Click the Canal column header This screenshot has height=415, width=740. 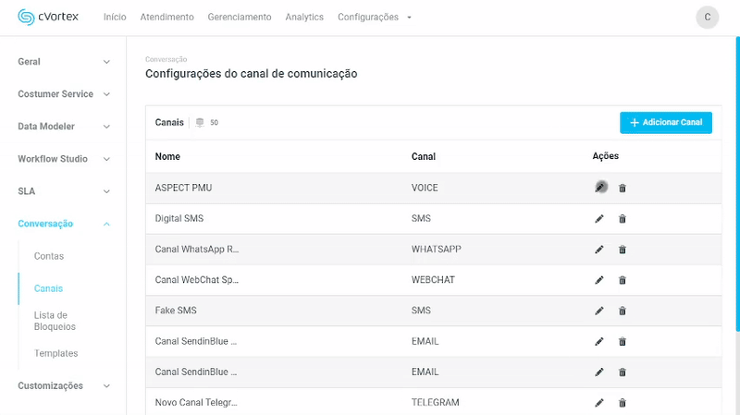pos(424,156)
